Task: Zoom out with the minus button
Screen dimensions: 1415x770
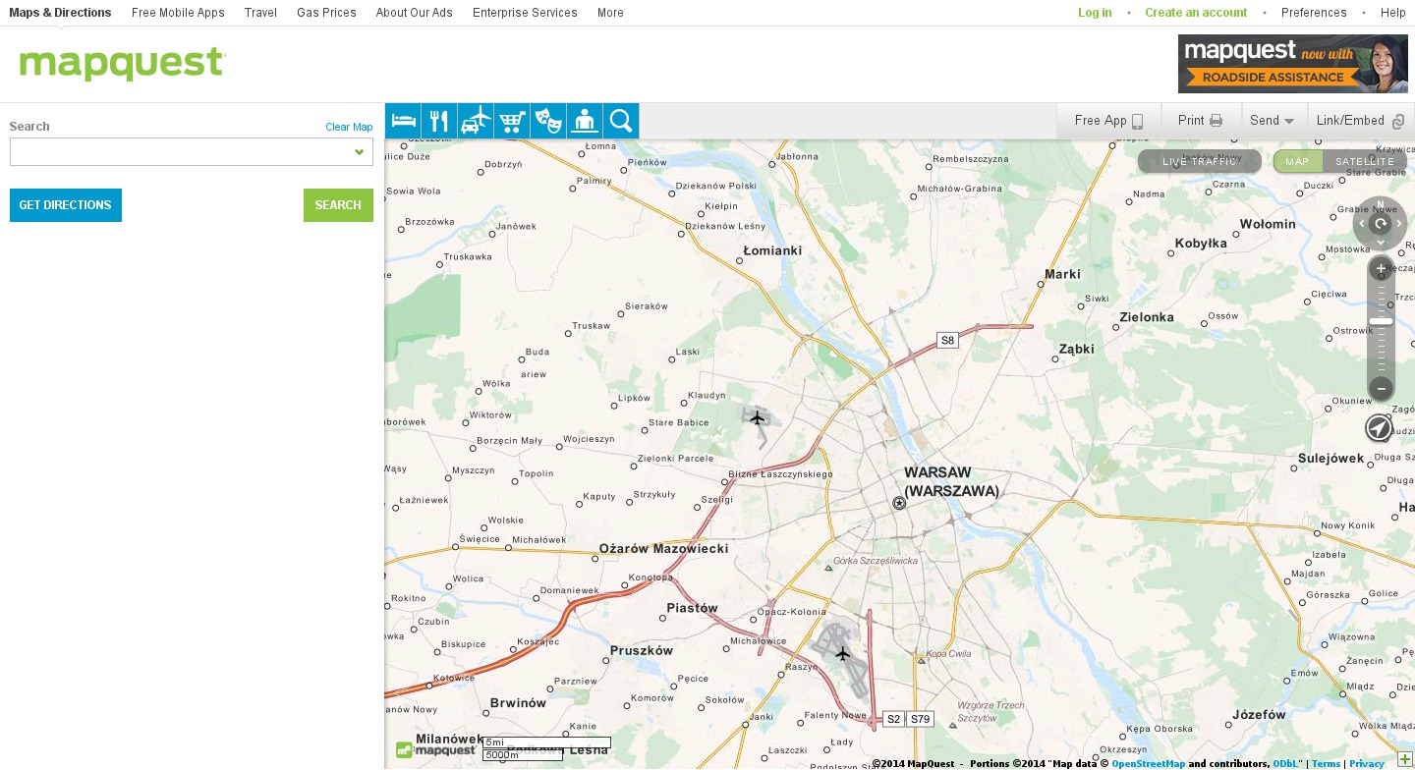Action: click(1381, 388)
